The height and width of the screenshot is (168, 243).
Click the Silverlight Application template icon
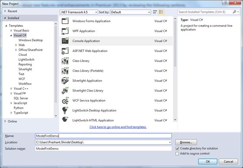tap(65, 81)
